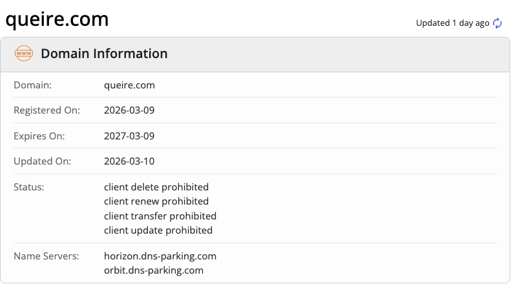
Task: Click the Expires On: label
Action: [39, 136]
